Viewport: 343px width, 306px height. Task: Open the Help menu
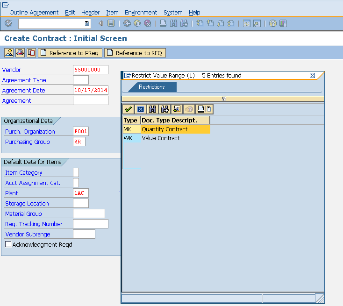click(x=194, y=13)
